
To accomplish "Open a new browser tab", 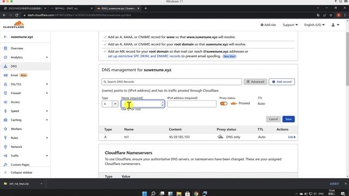I will click(x=146, y=8).
